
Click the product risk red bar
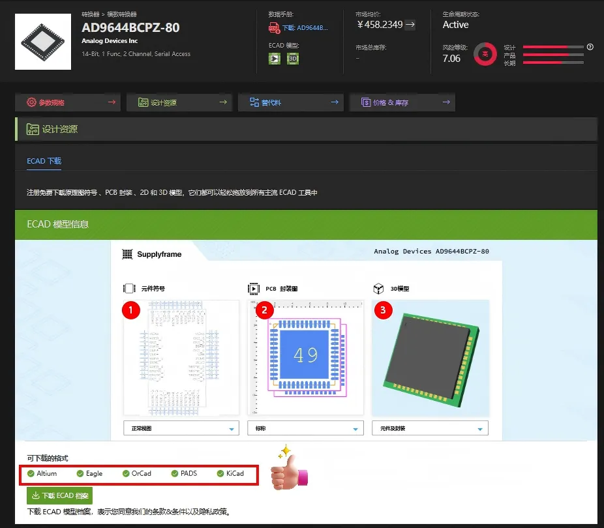[553, 55]
